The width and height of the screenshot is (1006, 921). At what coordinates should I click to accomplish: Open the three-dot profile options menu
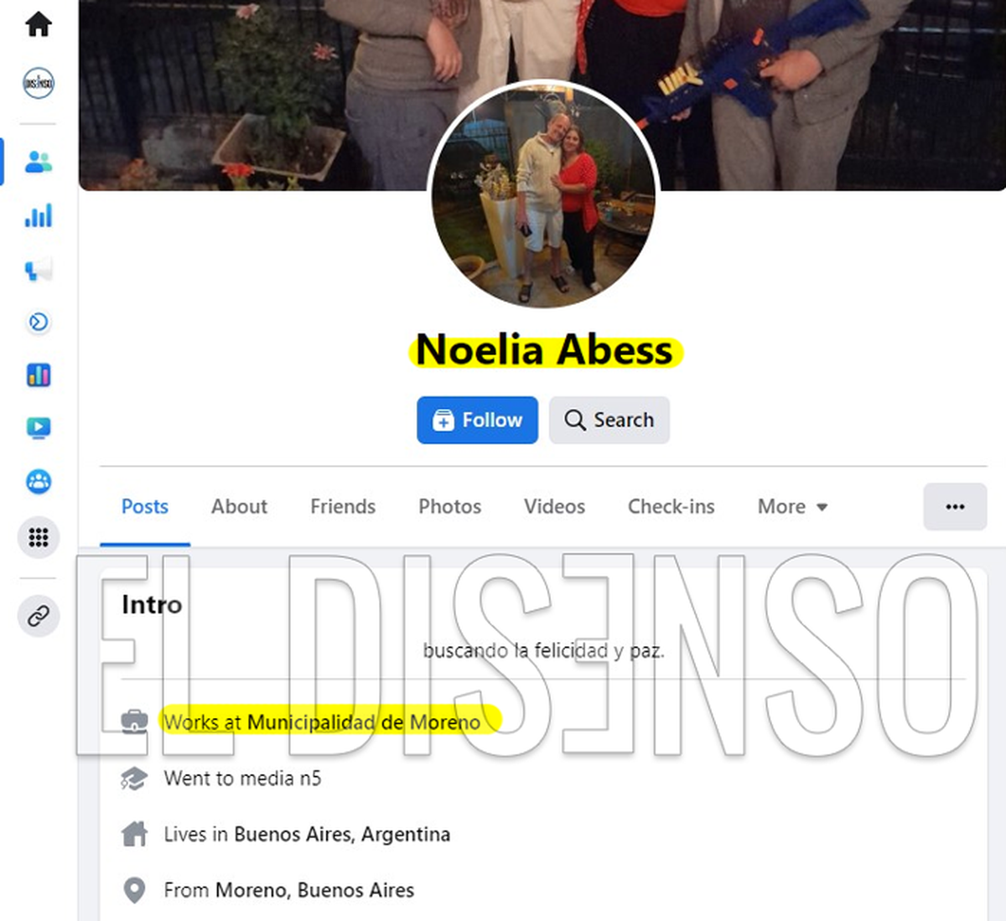(x=955, y=506)
